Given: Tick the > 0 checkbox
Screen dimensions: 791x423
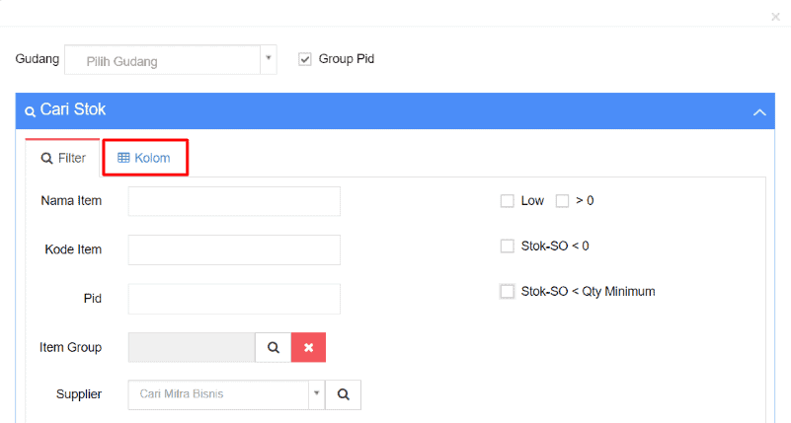Looking at the screenshot, I should (562, 201).
